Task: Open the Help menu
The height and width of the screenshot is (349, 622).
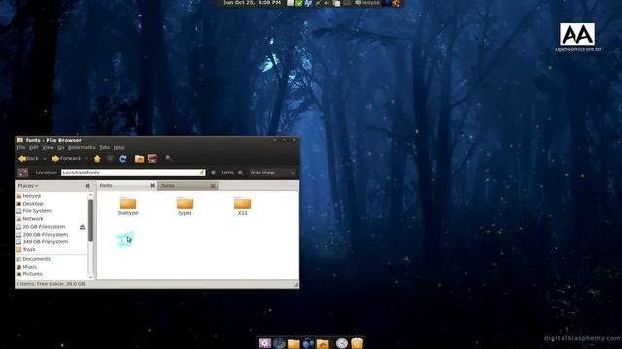Action: 119,147
